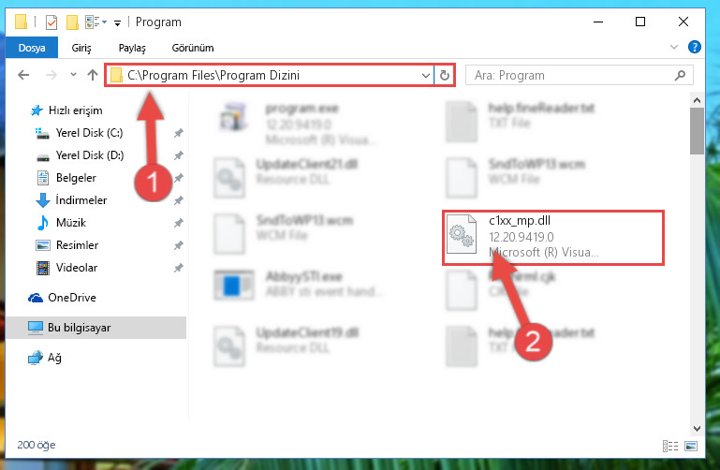This screenshot has width=720, height=470.
Task: Click properties checkmark icon in title bar
Action: coord(51,22)
